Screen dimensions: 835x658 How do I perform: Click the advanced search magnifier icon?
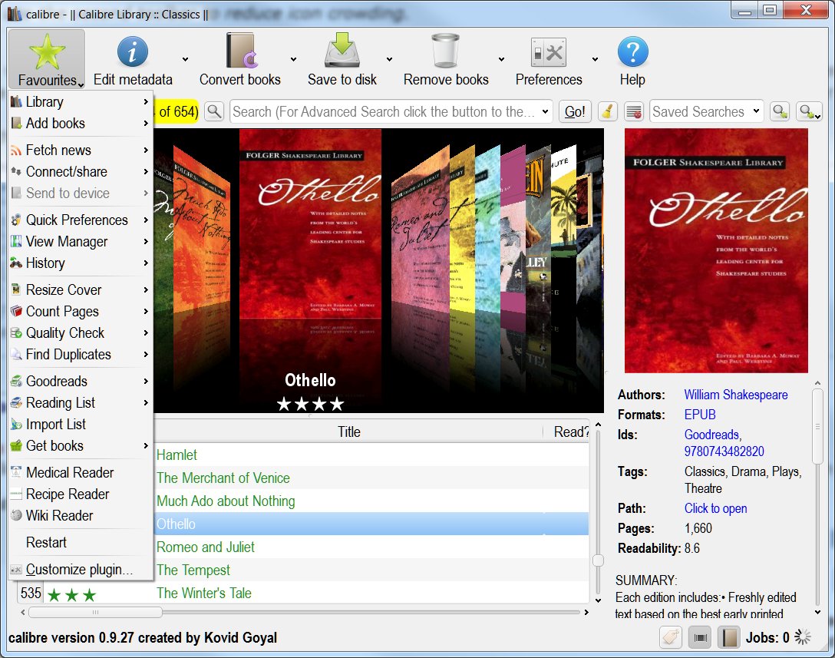[214, 111]
